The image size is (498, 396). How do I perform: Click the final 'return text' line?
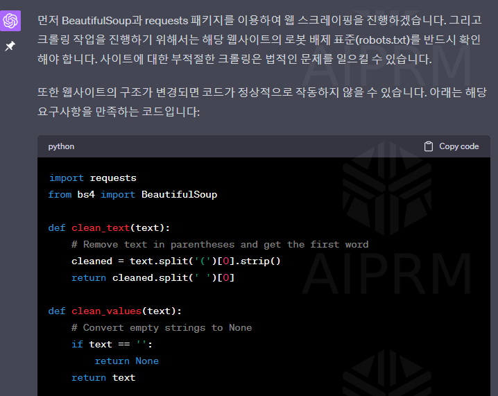coord(103,377)
